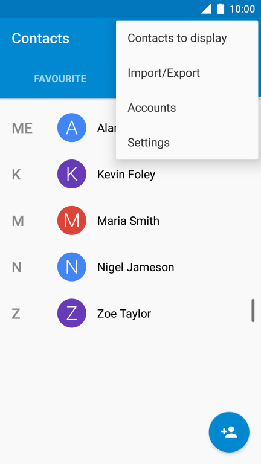
Task: Tap the Contacts title in header
Action: tap(40, 38)
